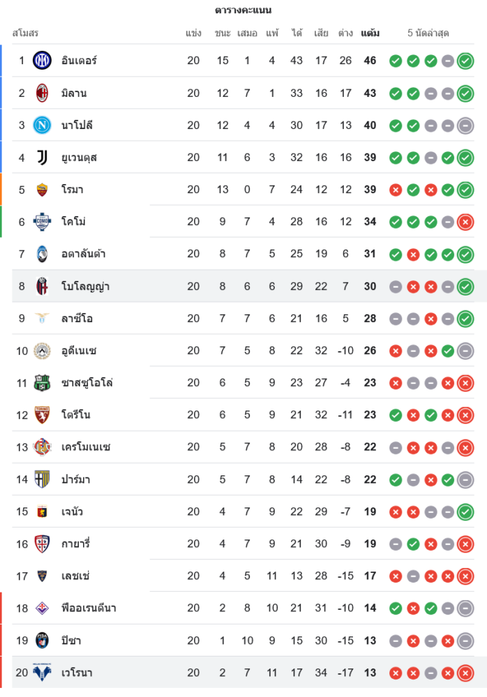This screenshot has height=697, width=487.
Task: Open the เวโรนา team link
Action: click(77, 673)
